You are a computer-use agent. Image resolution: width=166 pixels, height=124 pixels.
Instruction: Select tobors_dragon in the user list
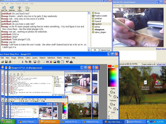point(100,32)
